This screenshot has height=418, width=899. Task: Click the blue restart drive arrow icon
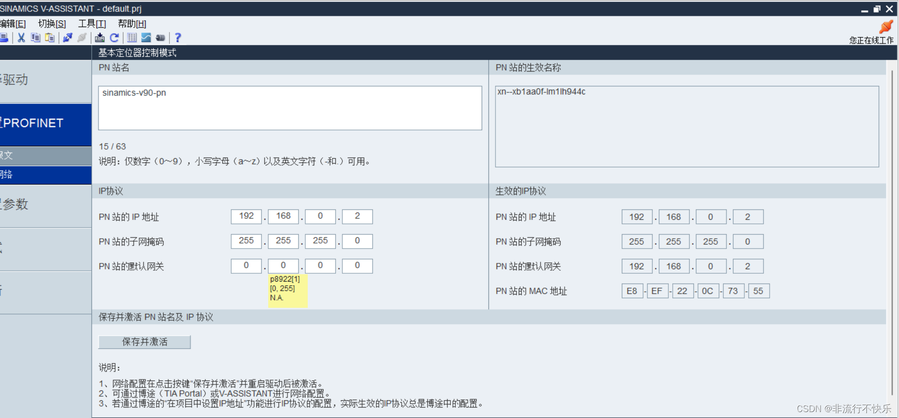[x=114, y=38]
